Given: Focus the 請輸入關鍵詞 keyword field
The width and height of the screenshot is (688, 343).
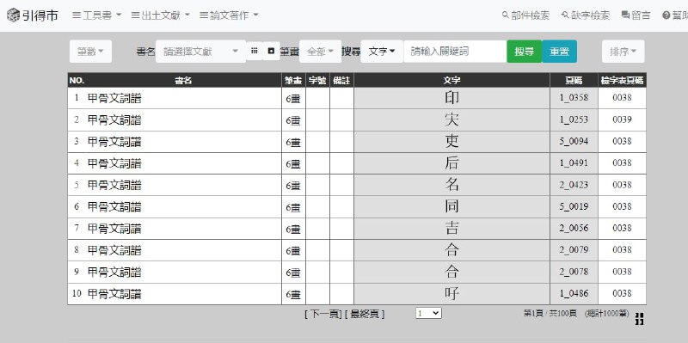Looking at the screenshot, I should (x=455, y=52).
